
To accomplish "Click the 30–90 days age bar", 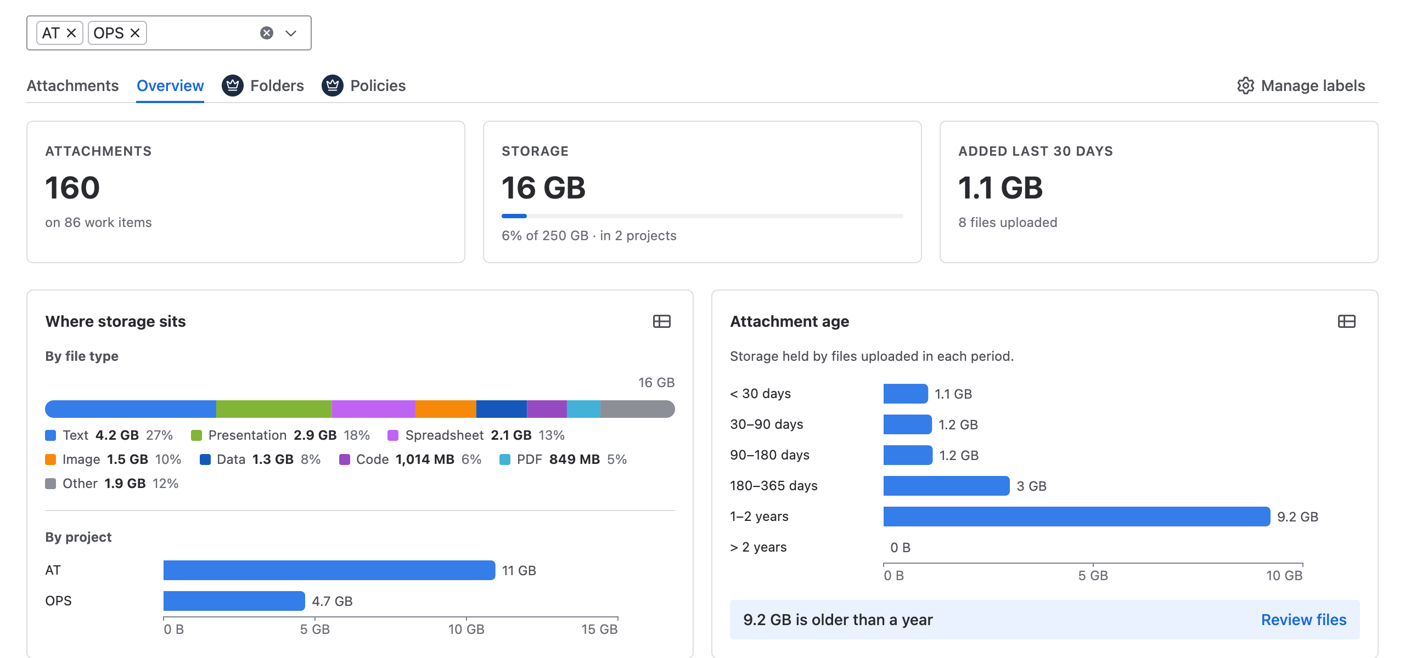I will [908, 424].
